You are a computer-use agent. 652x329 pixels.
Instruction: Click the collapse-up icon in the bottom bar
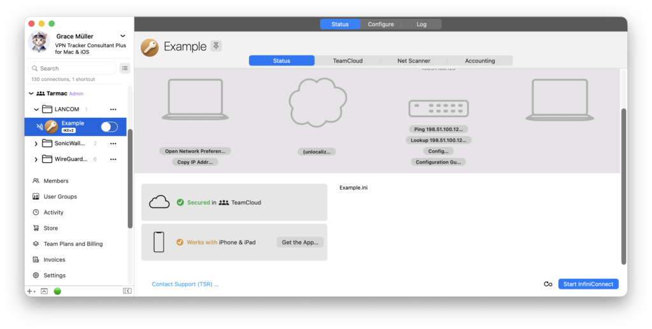click(44, 291)
